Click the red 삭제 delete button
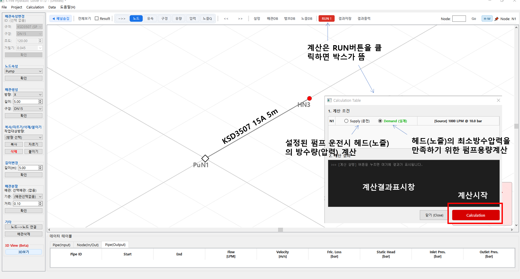This screenshot has width=520, height=279. [14, 151]
